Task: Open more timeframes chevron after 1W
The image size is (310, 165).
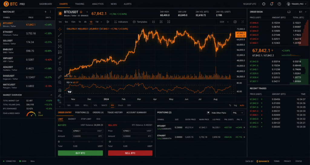Action: [x=101, y=22]
